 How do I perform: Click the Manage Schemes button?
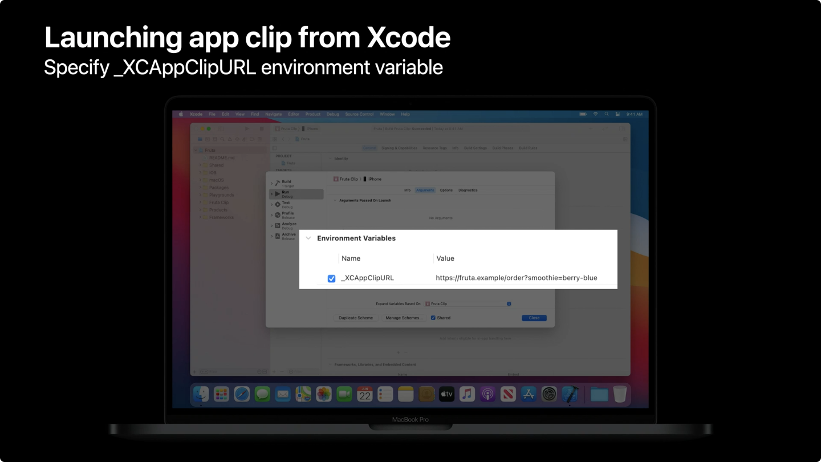404,318
